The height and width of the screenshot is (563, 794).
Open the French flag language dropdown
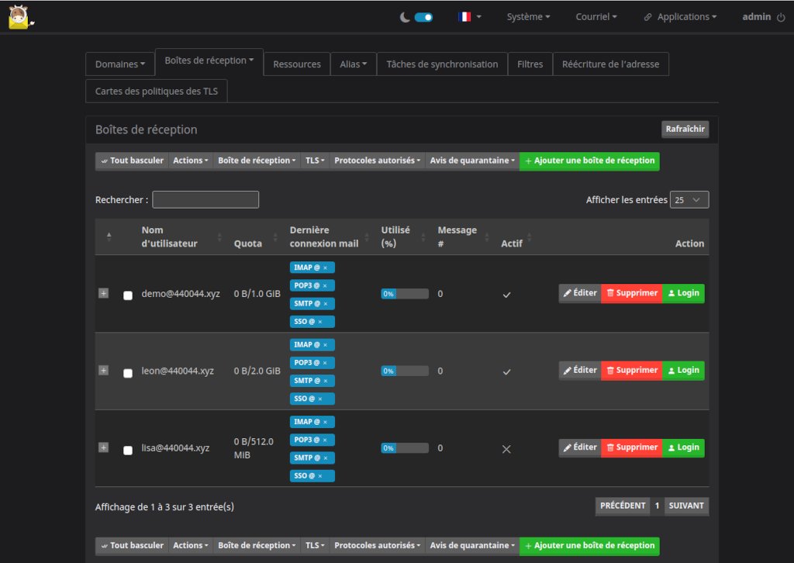coord(469,17)
